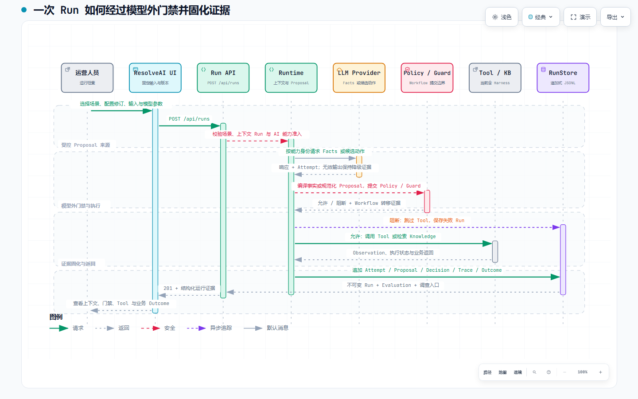This screenshot has width=638, height=399.
Task: Reset zoom via the 100% label
Action: tap(582, 372)
